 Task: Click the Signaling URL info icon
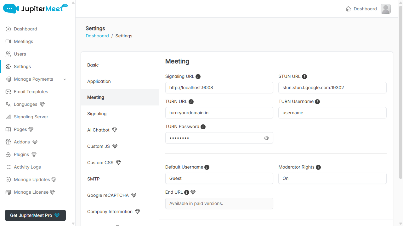click(198, 77)
